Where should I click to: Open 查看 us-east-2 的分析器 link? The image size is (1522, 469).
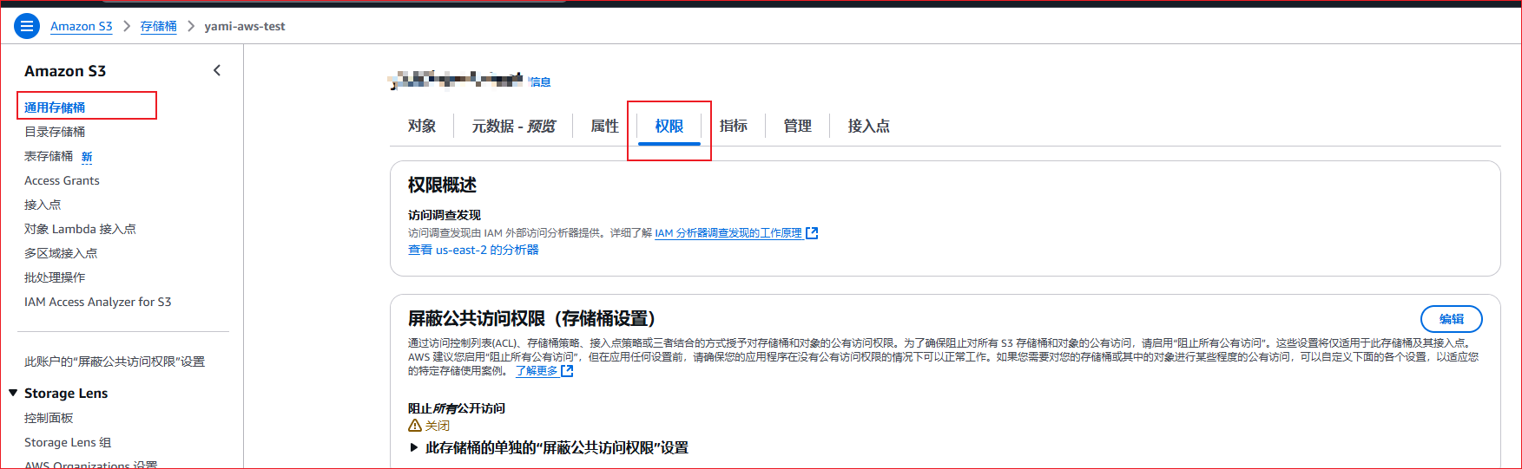pos(473,250)
